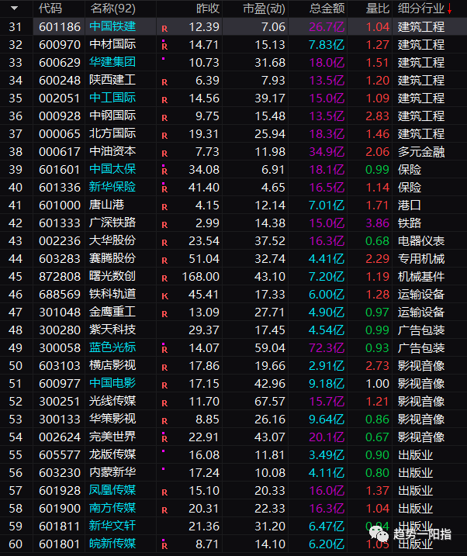Select stock name 华建集团

click(x=112, y=62)
